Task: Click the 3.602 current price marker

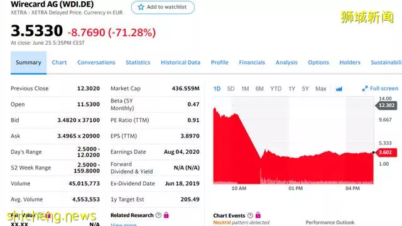Action: point(386,153)
